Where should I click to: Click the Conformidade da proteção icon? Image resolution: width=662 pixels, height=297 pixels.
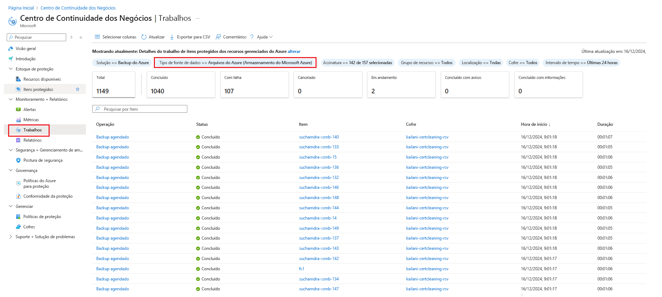pyautogui.click(x=18, y=196)
